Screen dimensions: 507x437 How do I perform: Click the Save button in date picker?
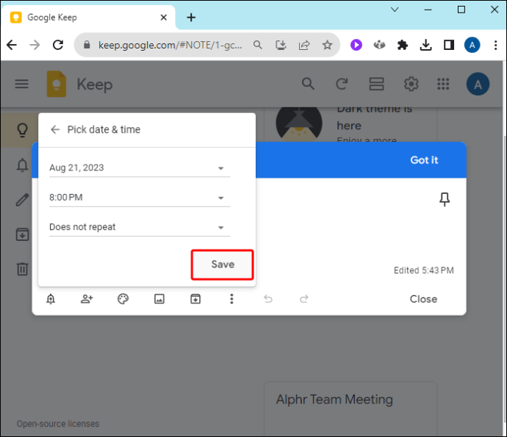tap(223, 264)
